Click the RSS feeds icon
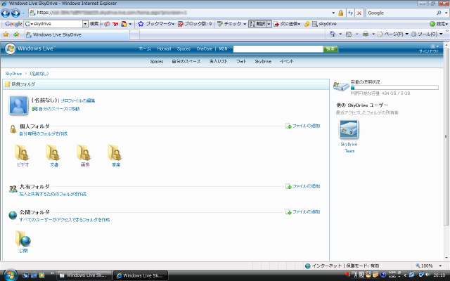 pyautogui.click(x=349, y=34)
